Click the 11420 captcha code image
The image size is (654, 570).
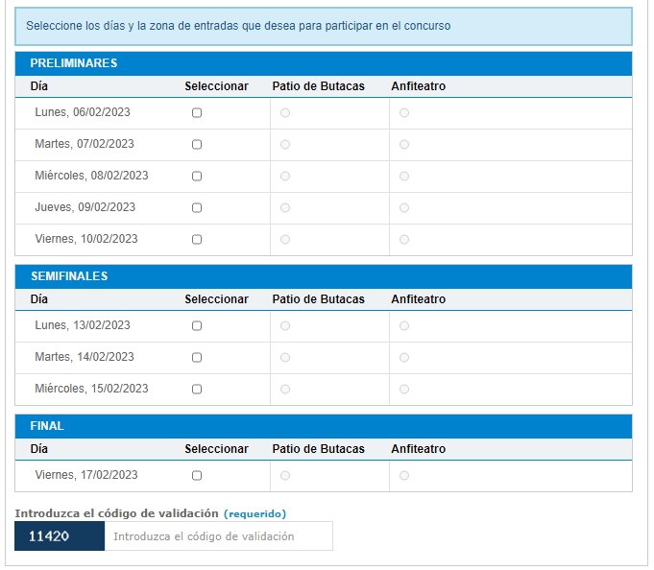point(60,536)
